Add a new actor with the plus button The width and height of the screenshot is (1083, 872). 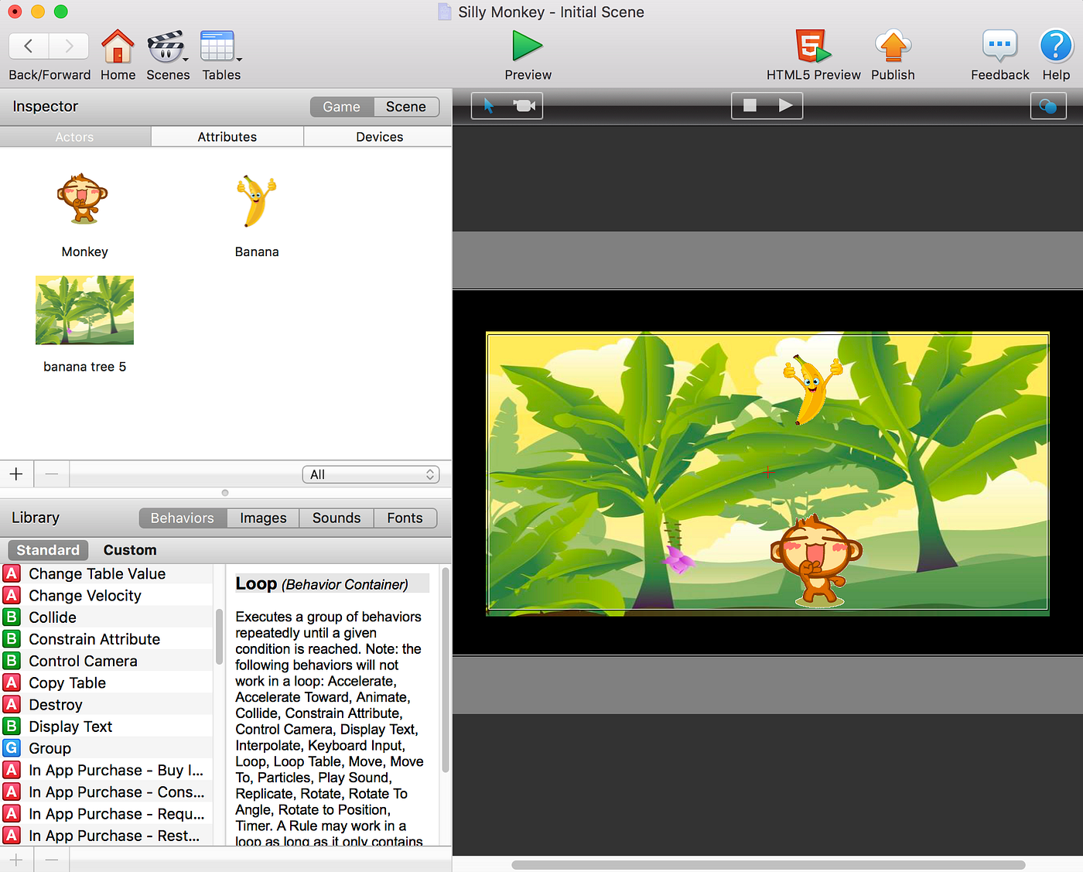(x=15, y=474)
